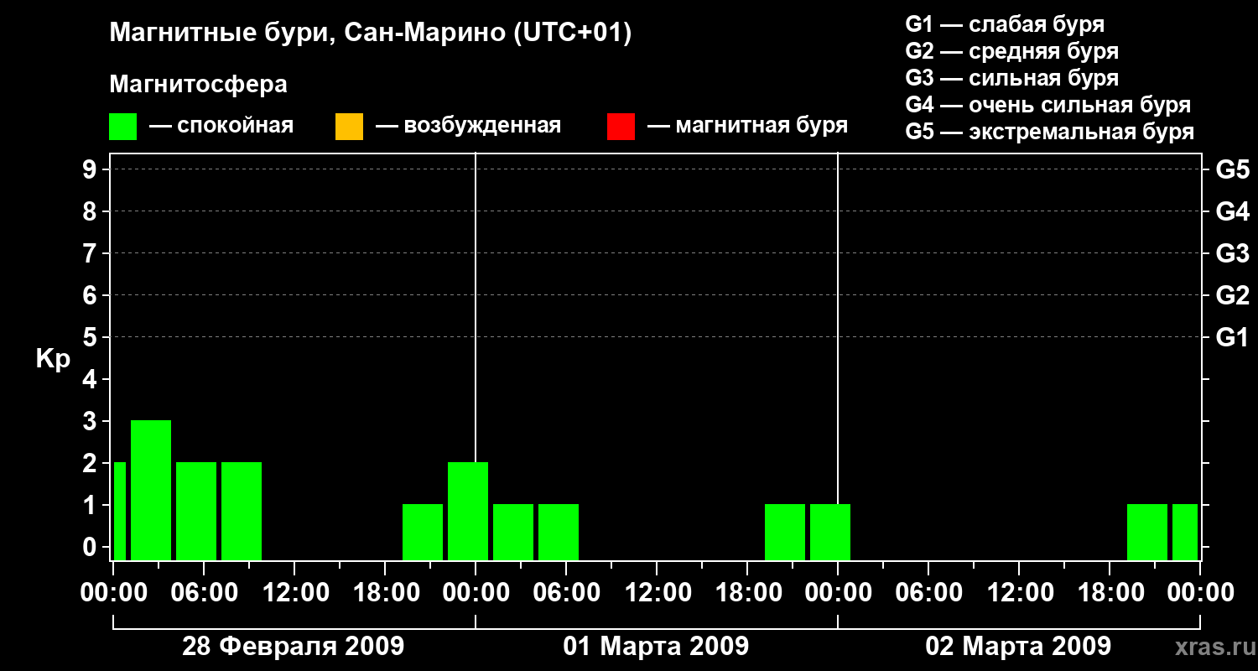Select the chart title 'Магнитные бури, Сан-Марино (UTC+01)'
Viewport: 1258px width, 671px height.
pyautogui.click(x=370, y=34)
